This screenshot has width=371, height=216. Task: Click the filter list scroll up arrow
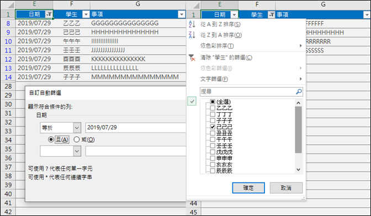click(298, 103)
